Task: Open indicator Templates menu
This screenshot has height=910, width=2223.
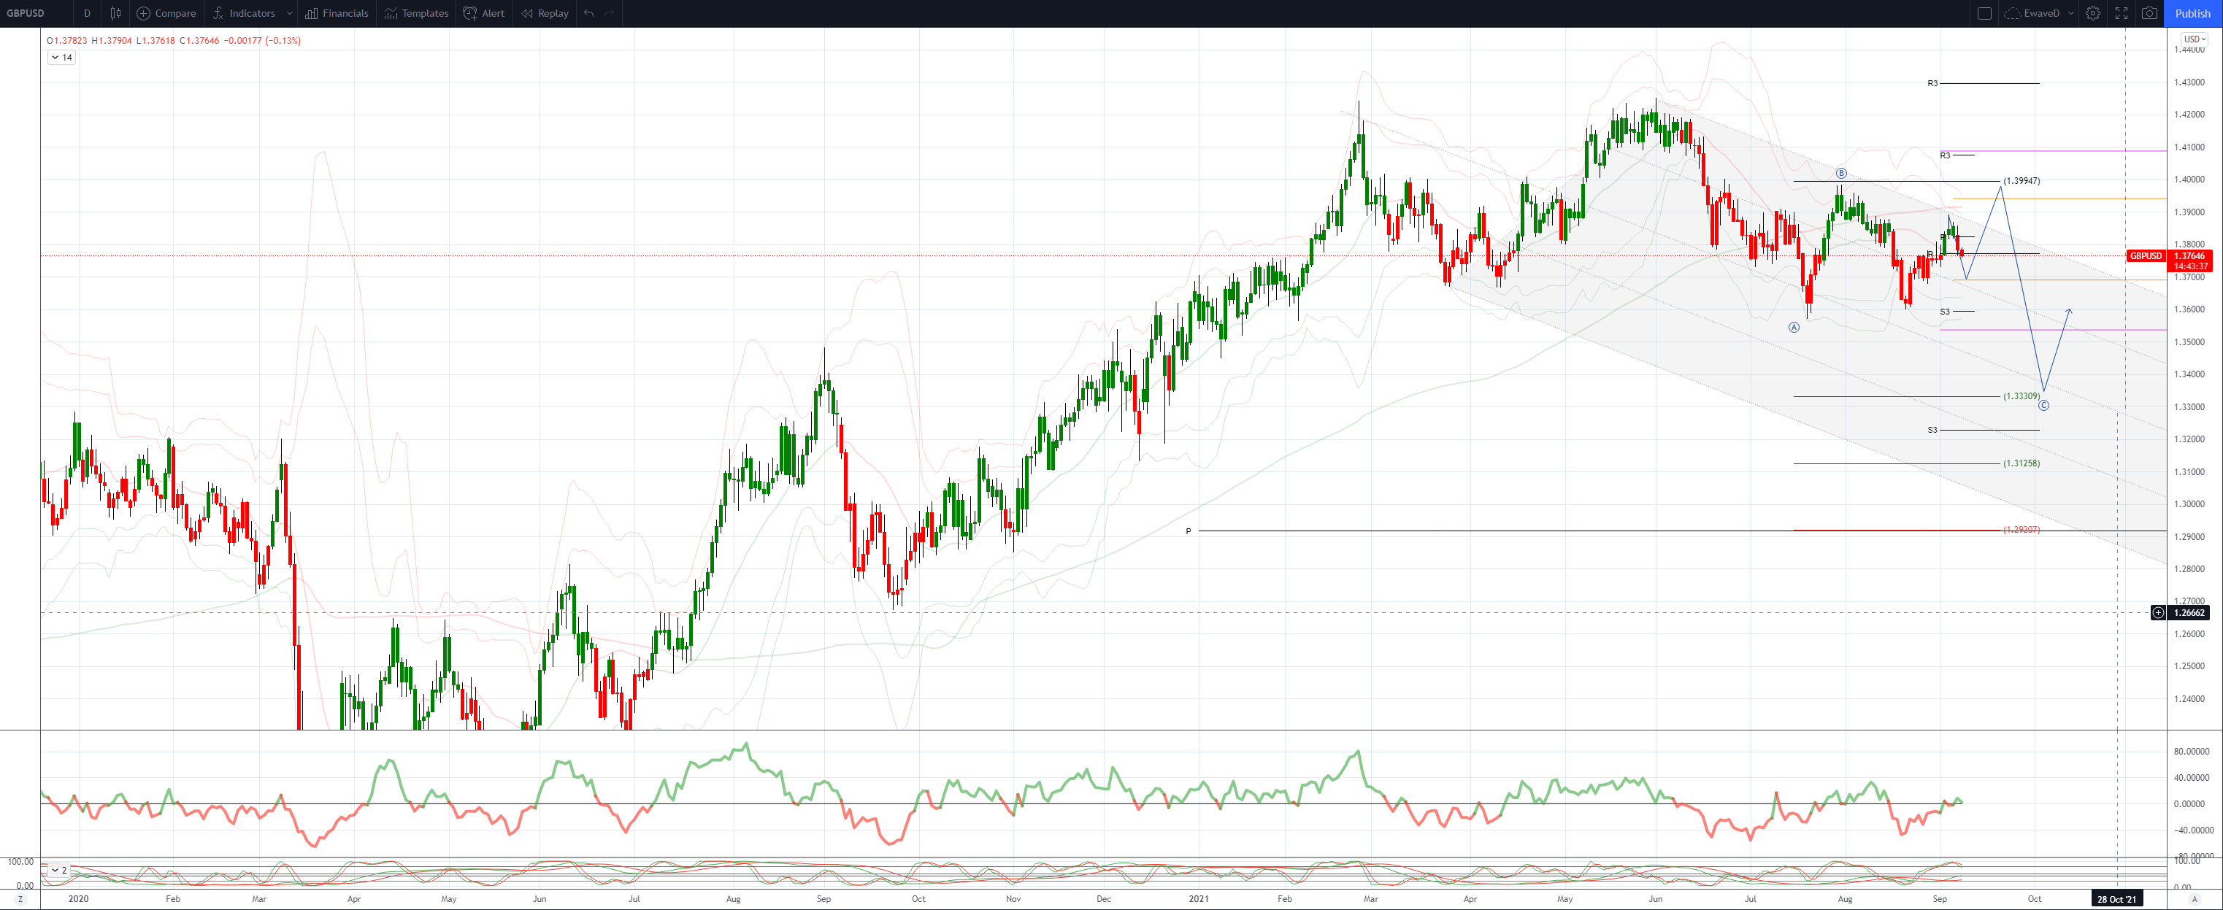Action: 417,13
